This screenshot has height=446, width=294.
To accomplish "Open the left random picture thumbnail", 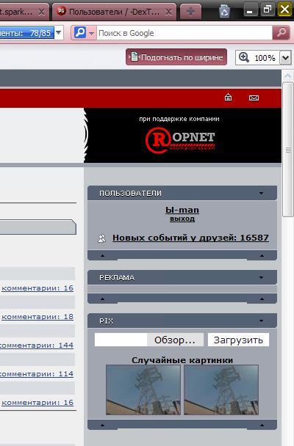I will click(143, 390).
